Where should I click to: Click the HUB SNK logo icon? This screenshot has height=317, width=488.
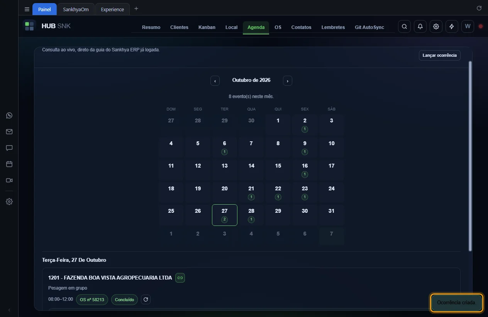pos(29,26)
